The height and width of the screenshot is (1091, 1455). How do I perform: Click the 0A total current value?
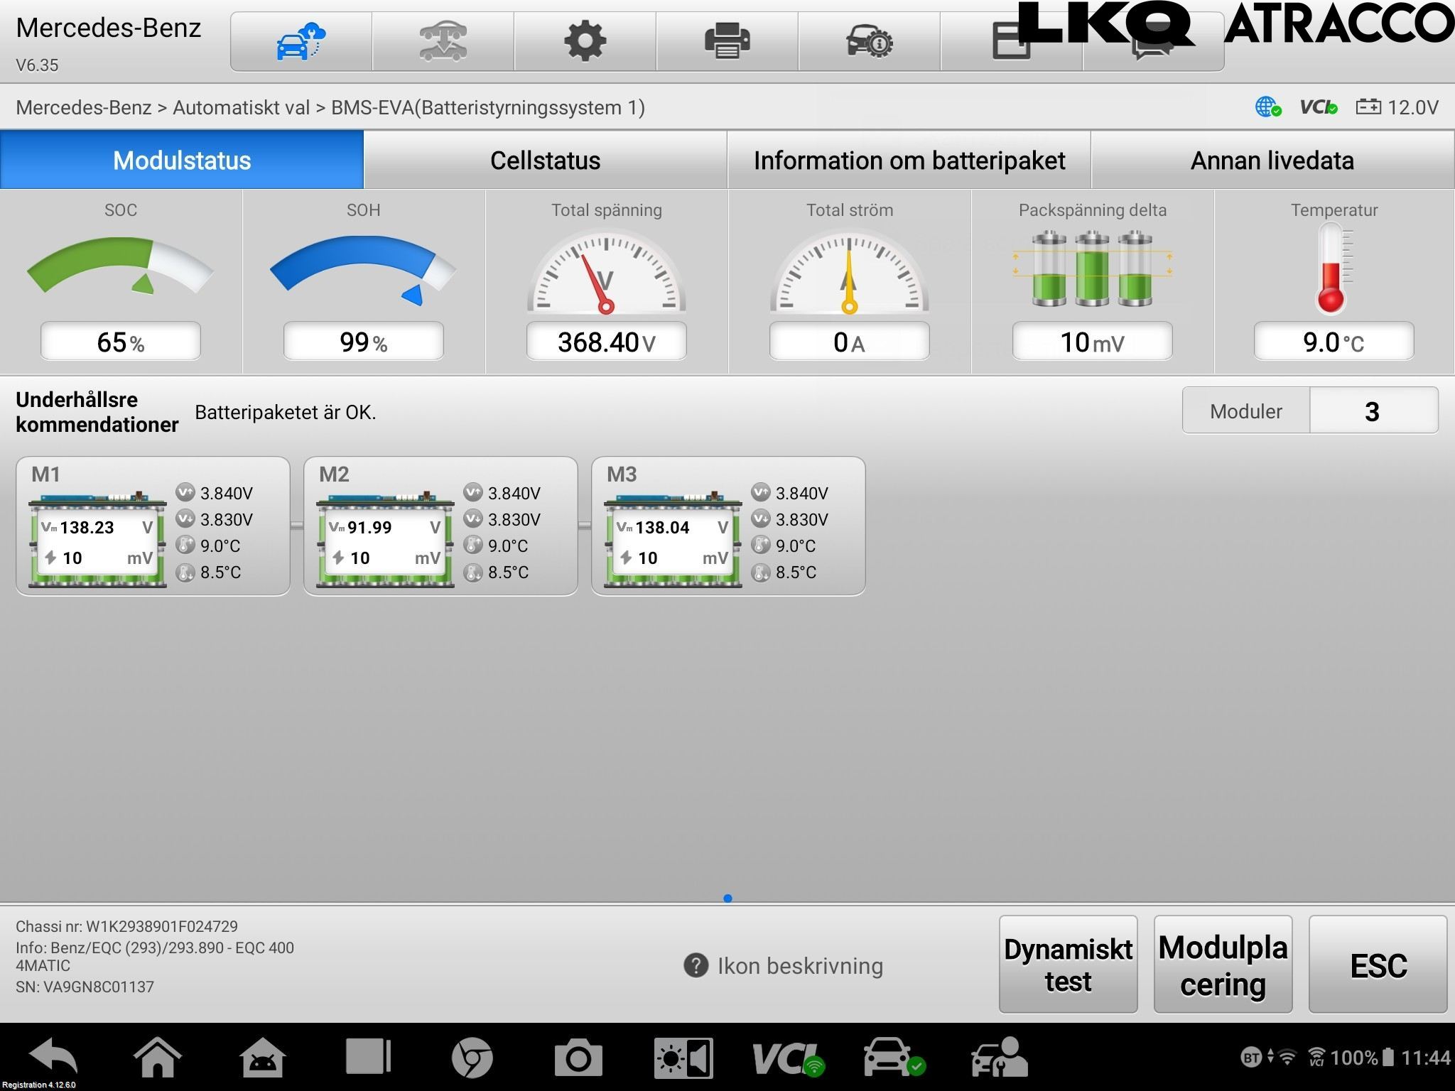tap(850, 342)
